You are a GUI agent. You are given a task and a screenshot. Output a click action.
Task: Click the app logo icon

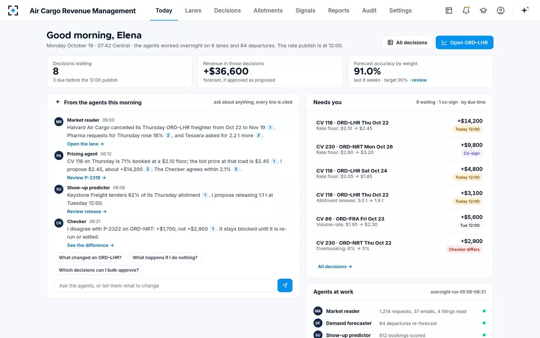click(x=13, y=11)
